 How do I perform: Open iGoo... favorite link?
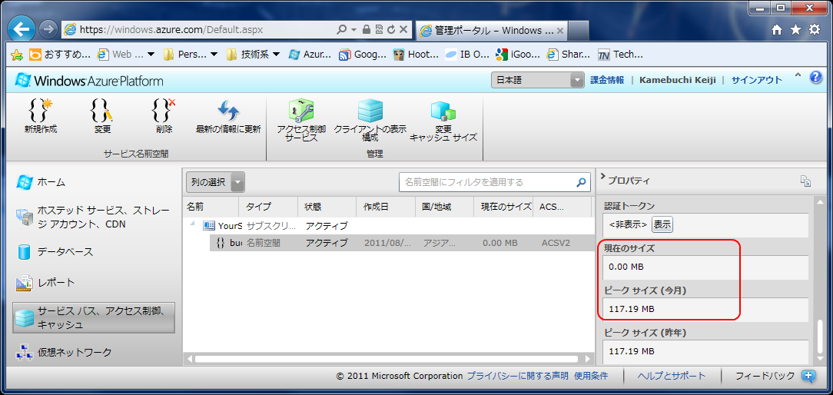(518, 55)
